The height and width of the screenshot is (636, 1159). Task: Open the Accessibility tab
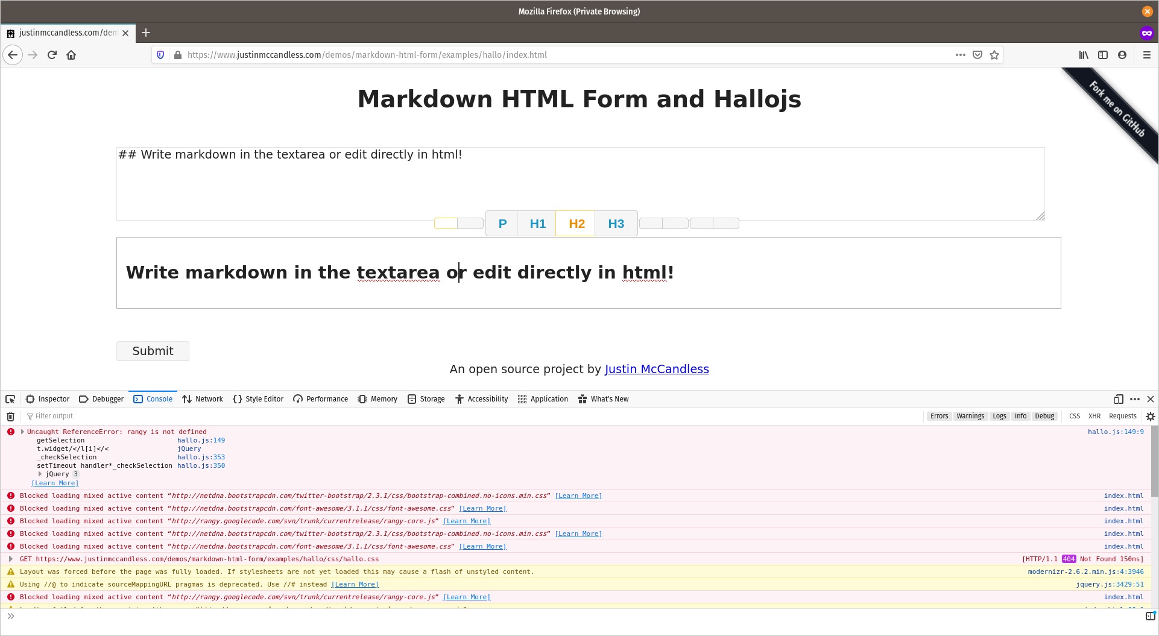click(481, 399)
